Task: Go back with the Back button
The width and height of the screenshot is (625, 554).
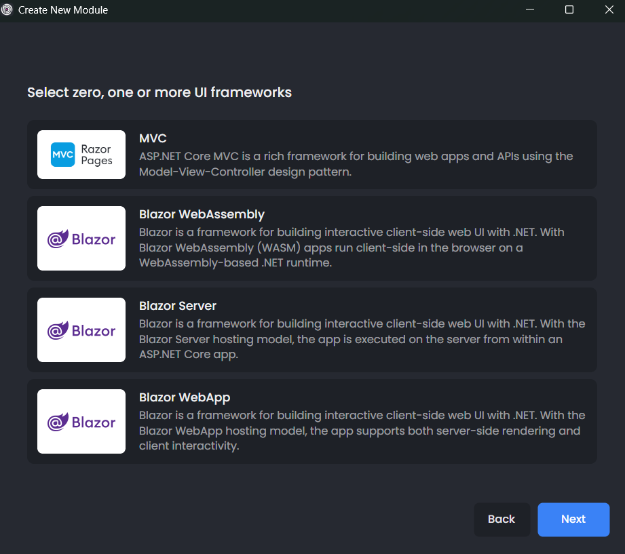Action: 501,519
